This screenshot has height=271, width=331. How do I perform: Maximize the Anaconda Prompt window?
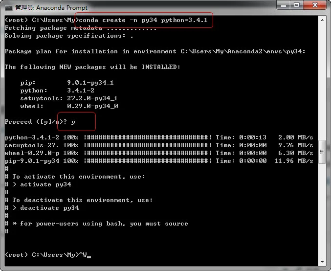point(297,5)
